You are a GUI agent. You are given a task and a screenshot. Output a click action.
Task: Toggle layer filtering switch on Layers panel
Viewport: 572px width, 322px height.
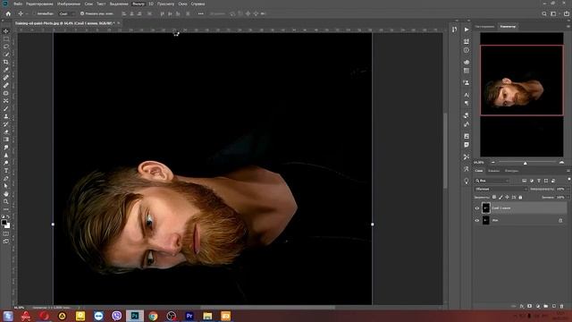568,180
